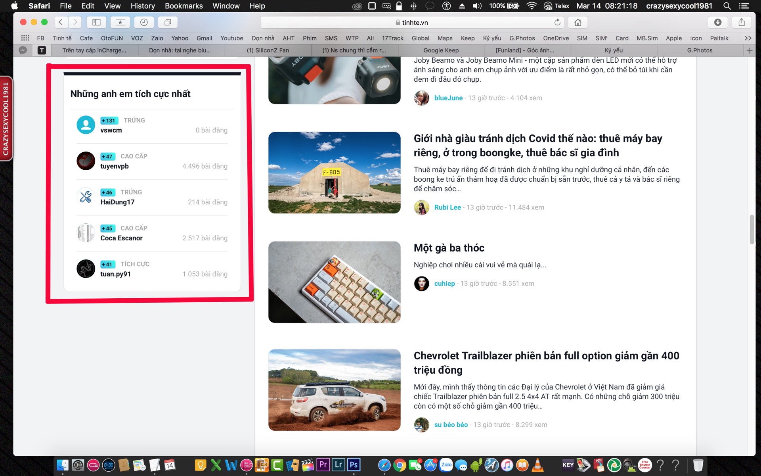Image resolution: width=761 pixels, height=476 pixels.
Task: Open the Trash in the Dock
Action: click(698, 465)
